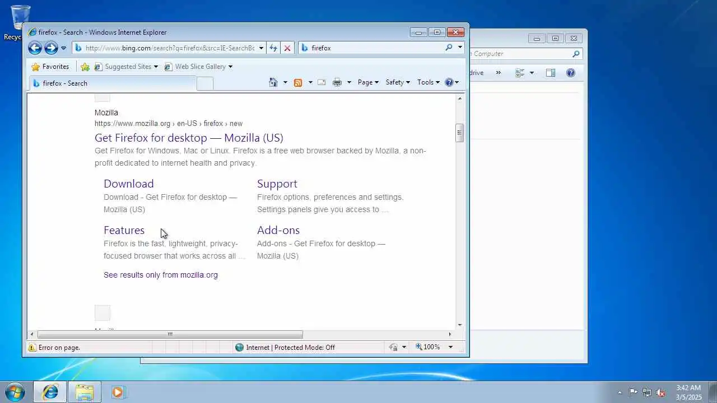The image size is (717, 403).
Task: Click the Download sublink
Action: tap(128, 184)
